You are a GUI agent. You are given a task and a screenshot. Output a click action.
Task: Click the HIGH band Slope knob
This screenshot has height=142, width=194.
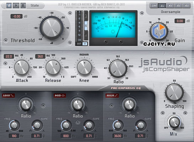click(141, 125)
